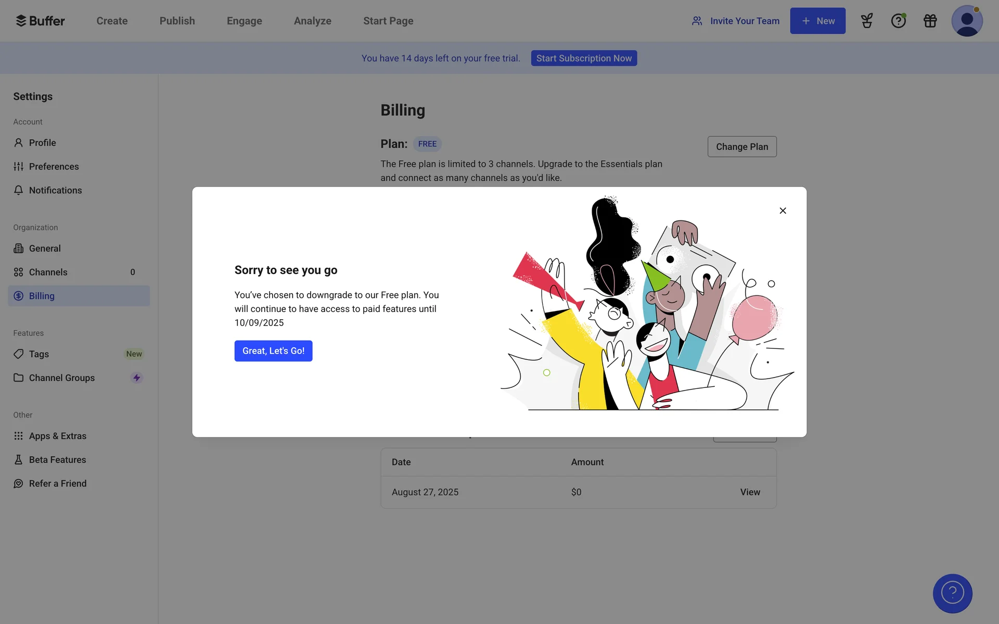This screenshot has width=999, height=624.
Task: Select Channels in settings sidebar
Action: [48, 272]
